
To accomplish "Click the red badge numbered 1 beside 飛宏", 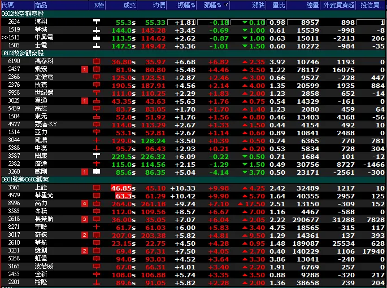I will tap(85, 70).
